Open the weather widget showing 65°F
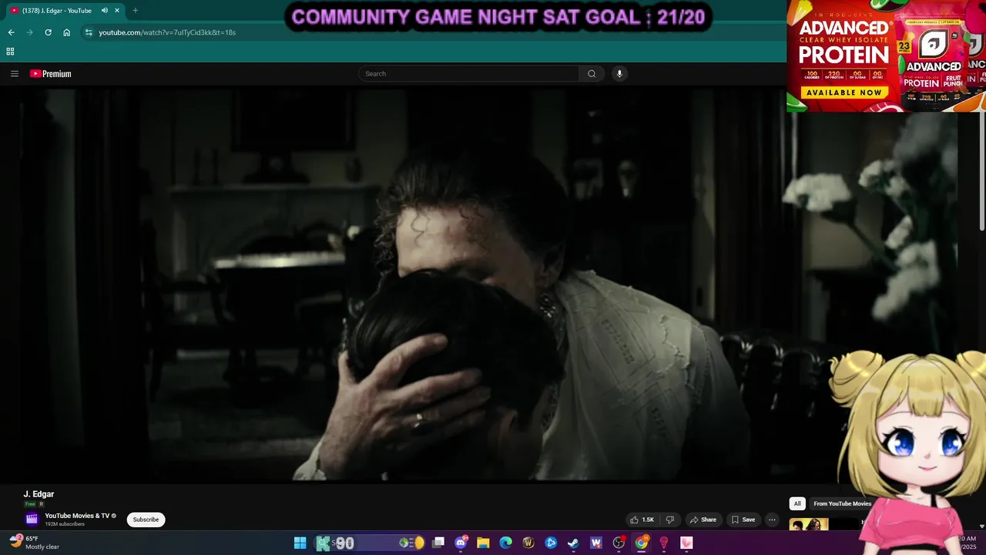This screenshot has width=986, height=555. coord(35,543)
